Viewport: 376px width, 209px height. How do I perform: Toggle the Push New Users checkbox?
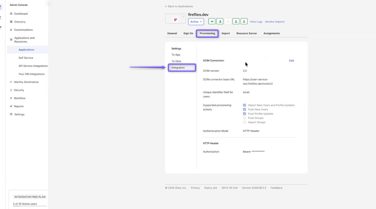(244, 109)
